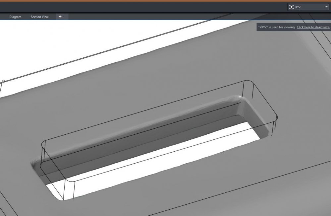Switch to the Diagram tab

tap(16, 17)
